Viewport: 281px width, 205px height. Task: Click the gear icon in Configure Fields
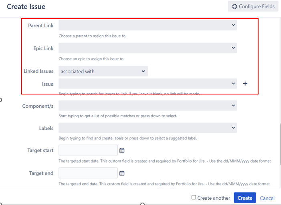pos(235,6)
